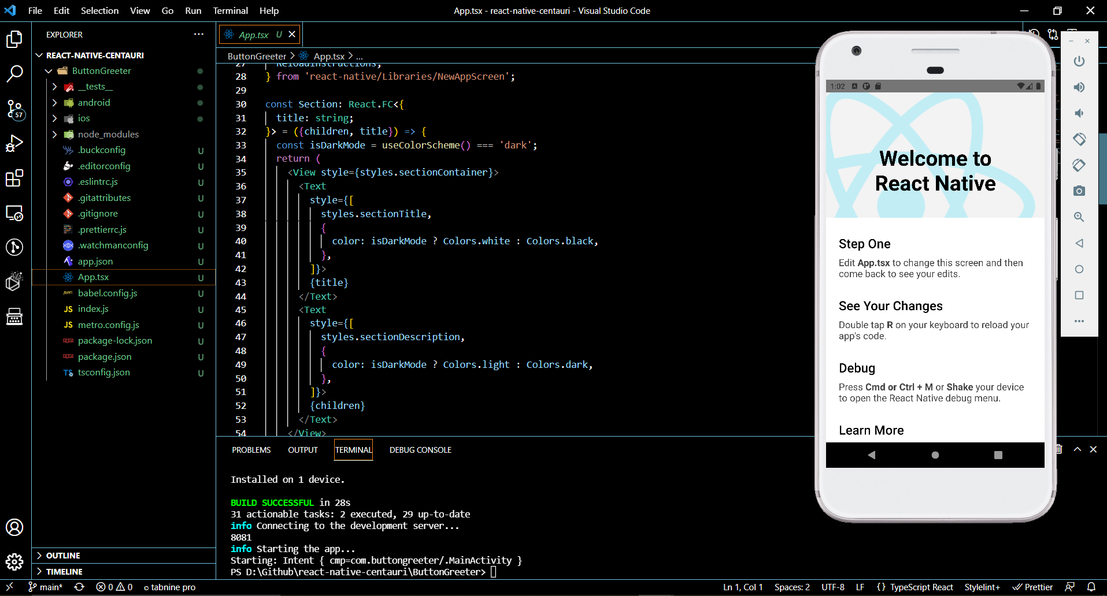Take an emulator screenshot with camera icon
Viewport: 1107px width, 596px height.
[x=1079, y=191]
